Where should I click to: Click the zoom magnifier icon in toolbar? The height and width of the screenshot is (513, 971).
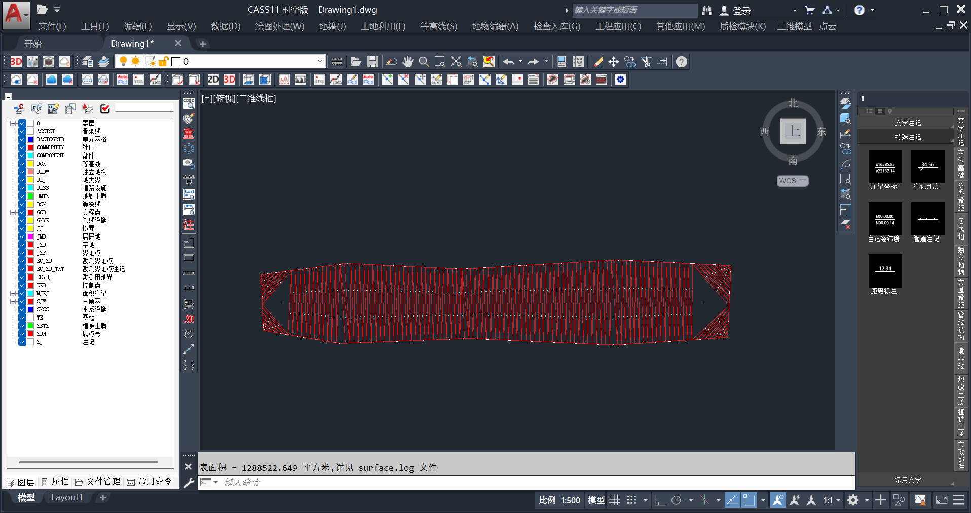pos(424,62)
